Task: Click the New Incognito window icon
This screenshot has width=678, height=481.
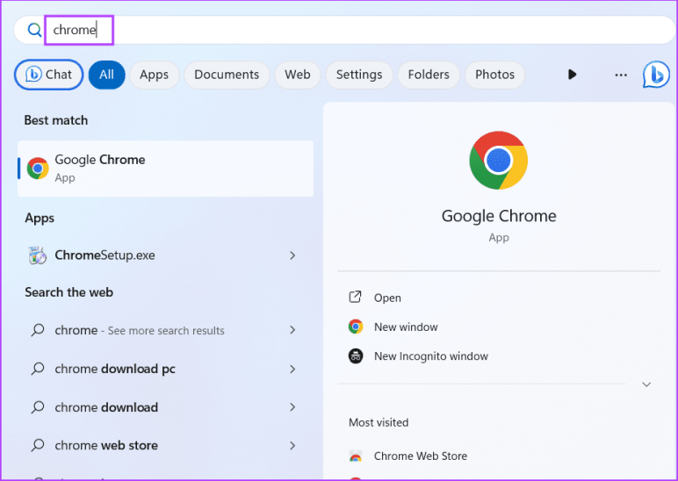Action: pyautogui.click(x=356, y=356)
